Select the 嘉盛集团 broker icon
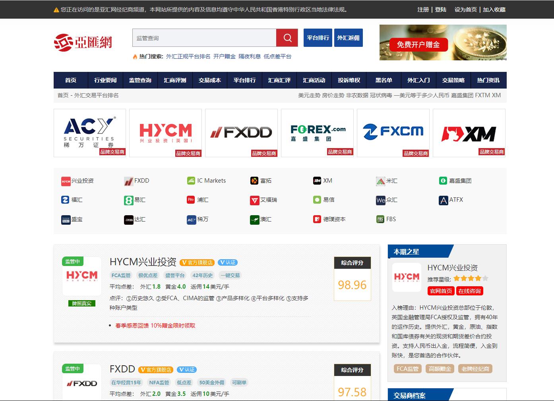 443,181
